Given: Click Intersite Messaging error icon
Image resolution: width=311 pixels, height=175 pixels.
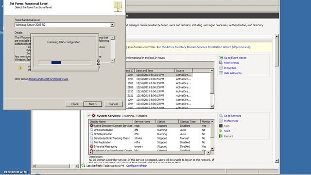Looking at the screenshot, I should tap(91, 146).
